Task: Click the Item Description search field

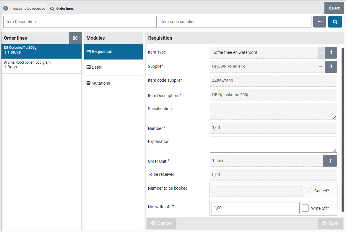Action: click(80, 22)
